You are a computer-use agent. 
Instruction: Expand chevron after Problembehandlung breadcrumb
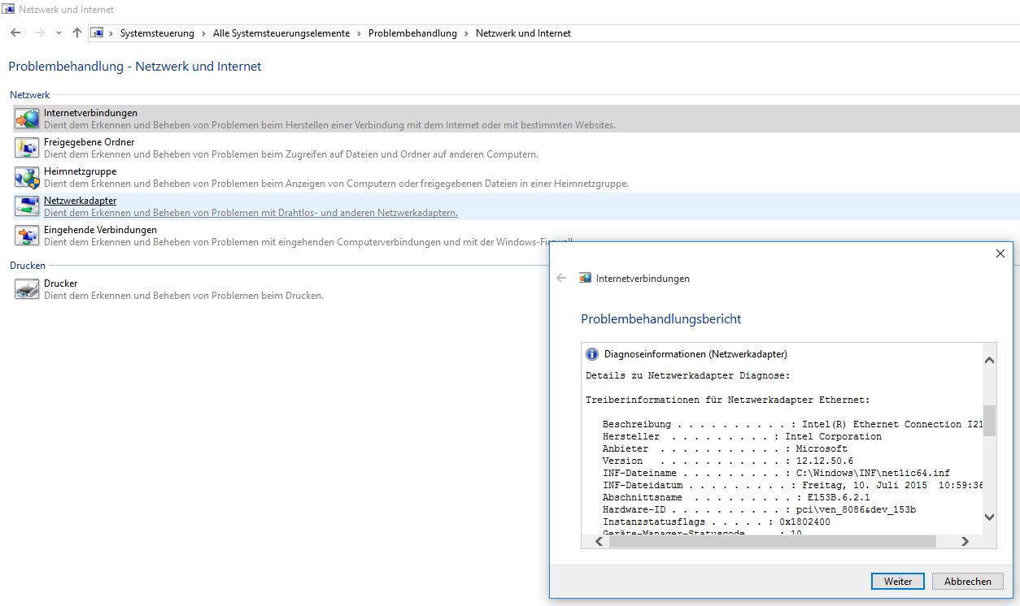point(466,33)
